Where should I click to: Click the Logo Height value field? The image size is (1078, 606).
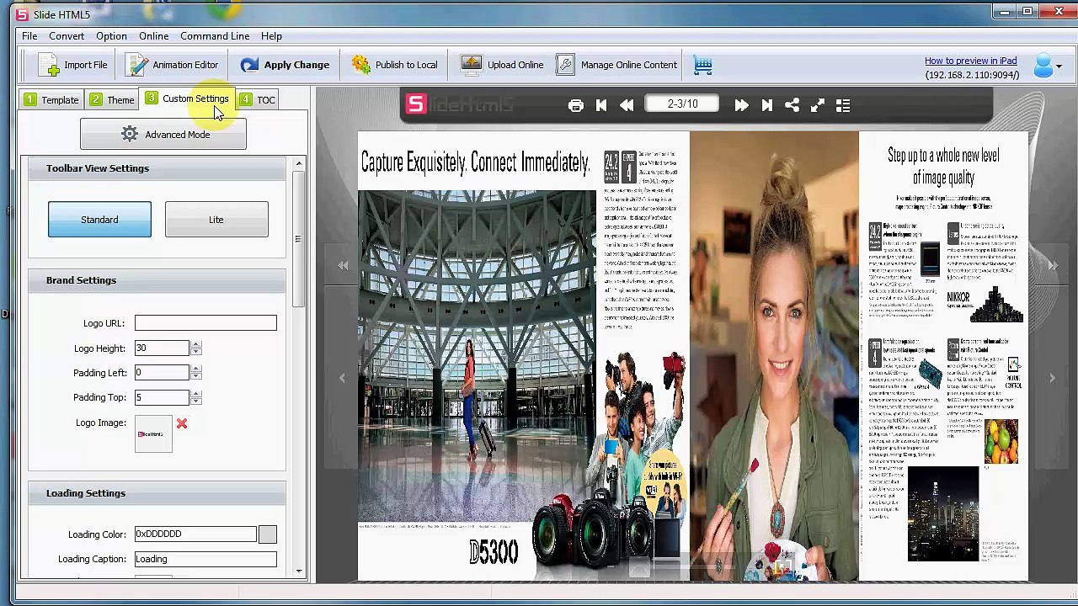[162, 348]
